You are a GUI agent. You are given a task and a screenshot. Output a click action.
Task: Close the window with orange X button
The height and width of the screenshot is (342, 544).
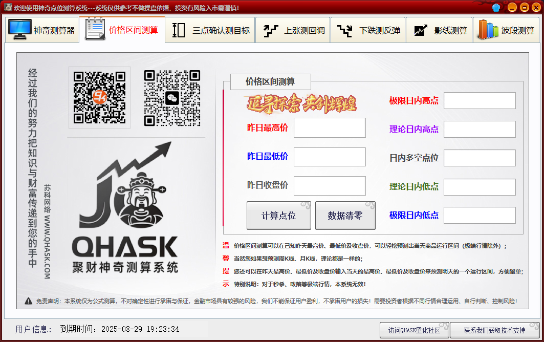click(536, 7)
